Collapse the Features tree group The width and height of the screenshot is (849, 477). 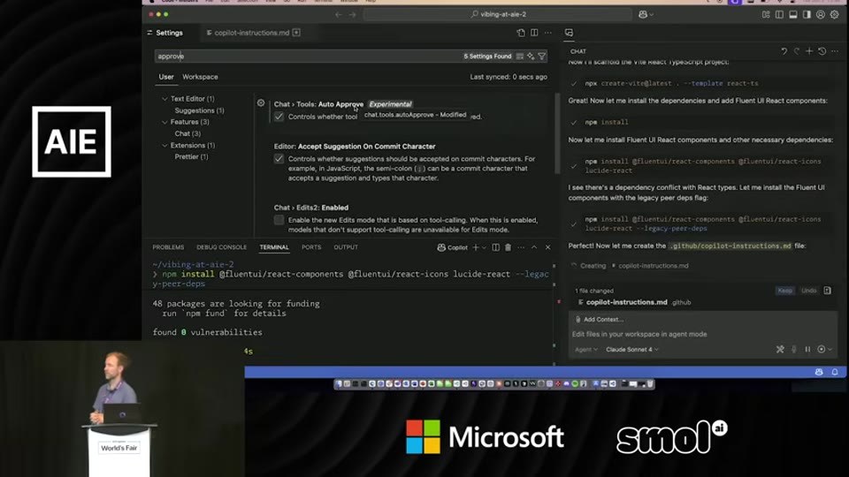(x=164, y=122)
